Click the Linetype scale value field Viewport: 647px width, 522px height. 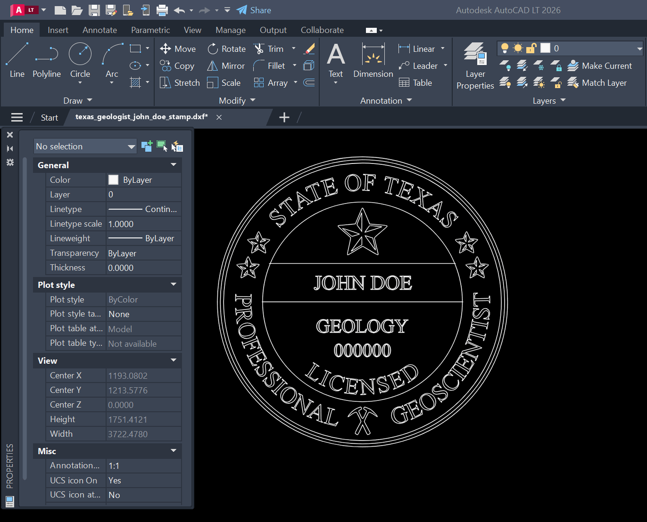144,224
